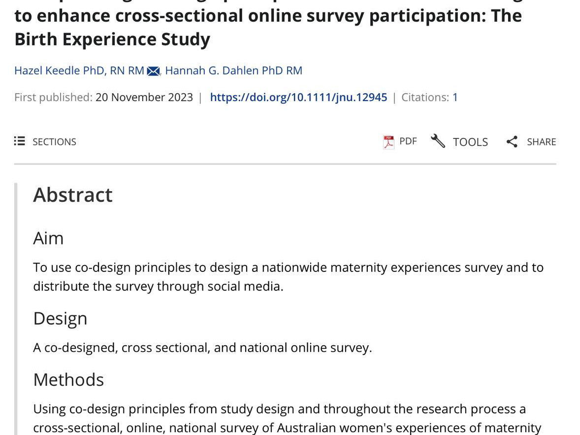Click the co-designed, cross sectional survey sentence

pyautogui.click(x=203, y=348)
